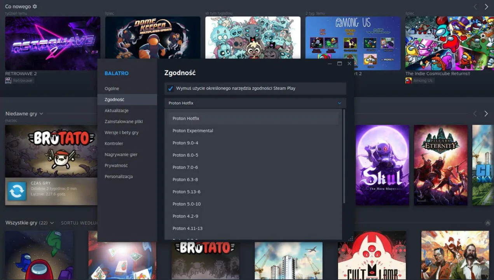Viewport: 494px width, 280px height.
Task: Open Cult of the Lamb tile
Action: [x=372, y=255]
